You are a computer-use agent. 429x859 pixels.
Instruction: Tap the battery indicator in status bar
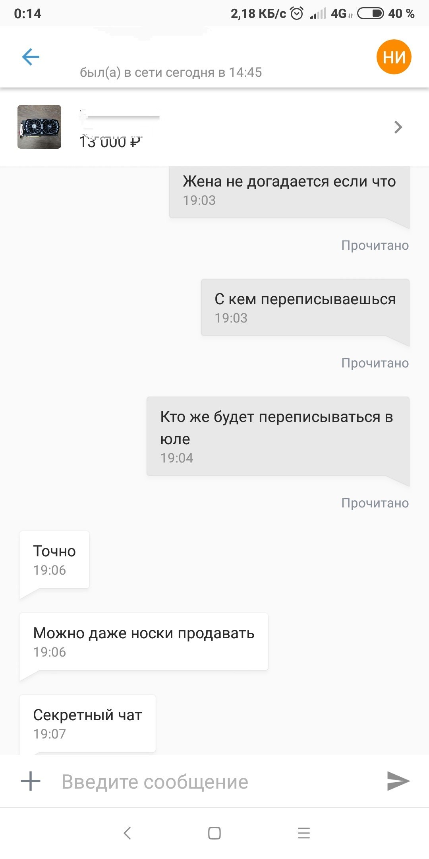(x=370, y=14)
